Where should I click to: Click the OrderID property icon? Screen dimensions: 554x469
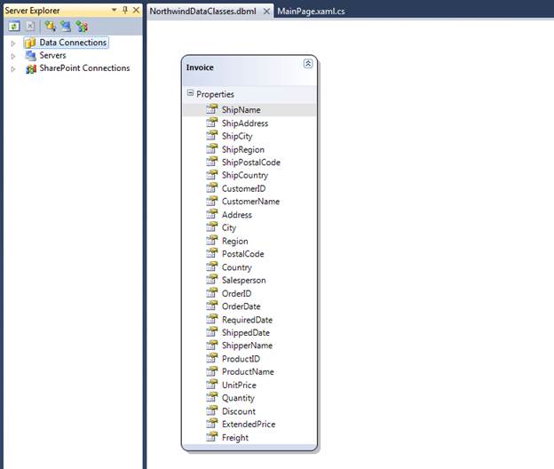[212, 292]
